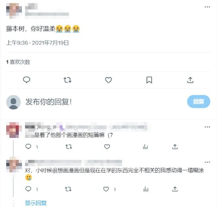Like the first reply with the heart icon

107,147
